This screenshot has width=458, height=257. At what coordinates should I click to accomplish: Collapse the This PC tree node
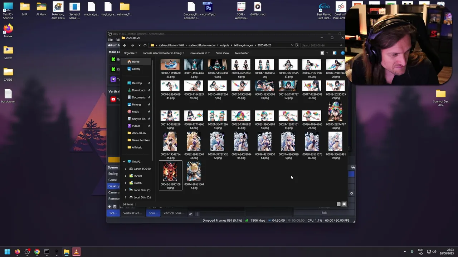[124, 162]
